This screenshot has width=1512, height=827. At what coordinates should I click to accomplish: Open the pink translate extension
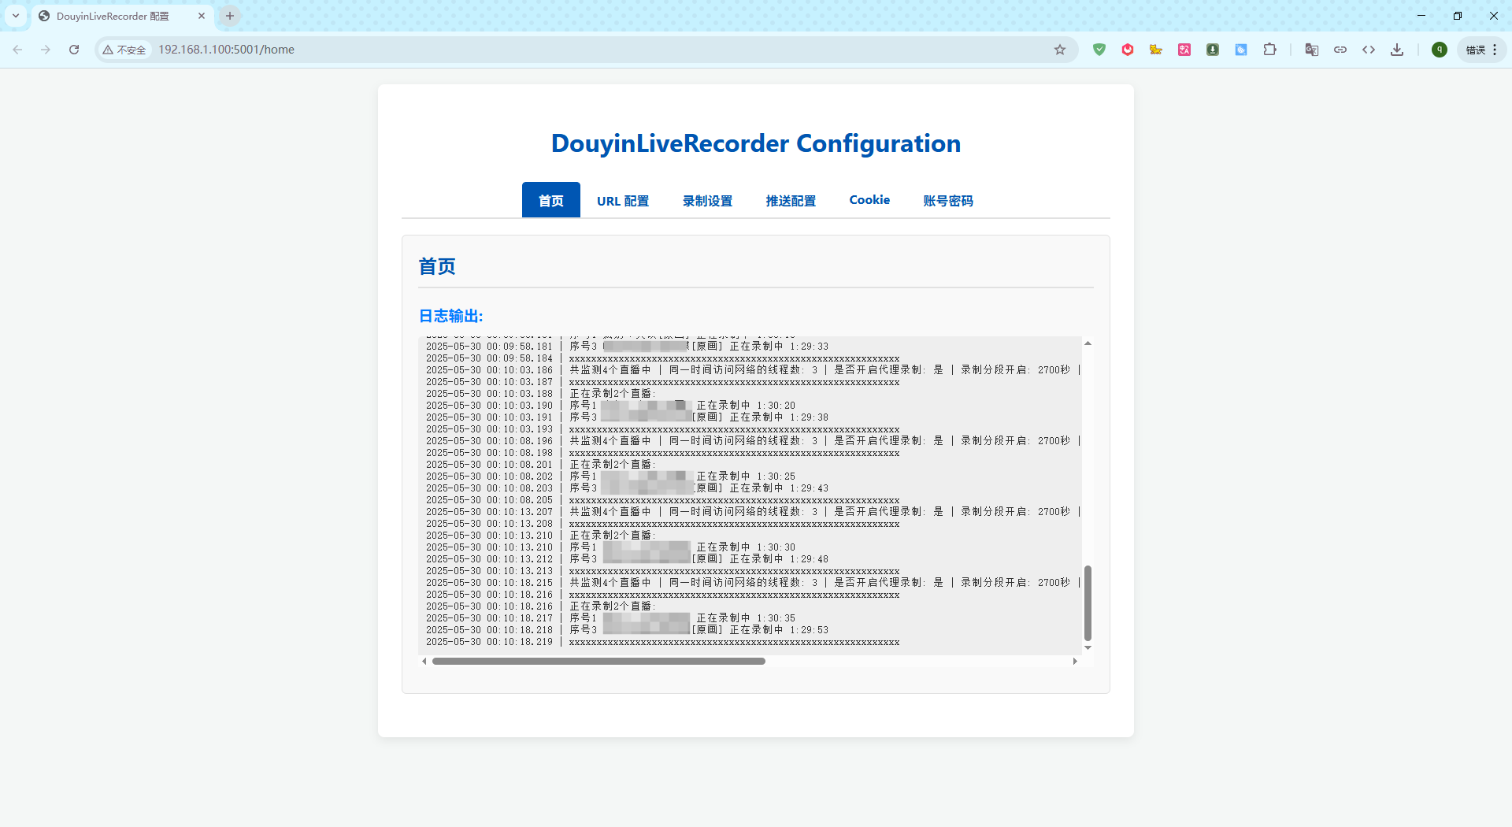[x=1184, y=49]
